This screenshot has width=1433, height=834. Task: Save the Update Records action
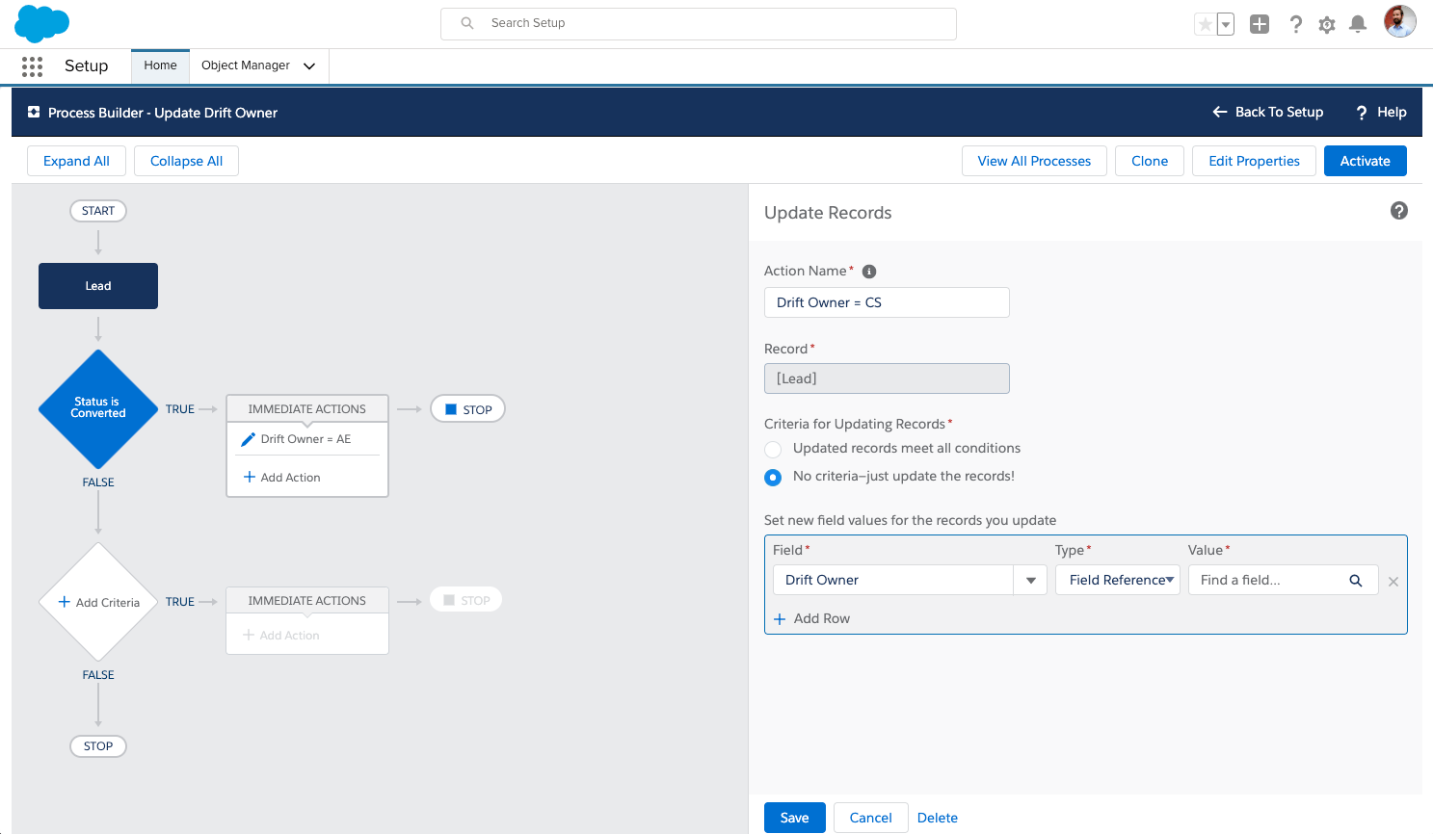[x=795, y=818]
